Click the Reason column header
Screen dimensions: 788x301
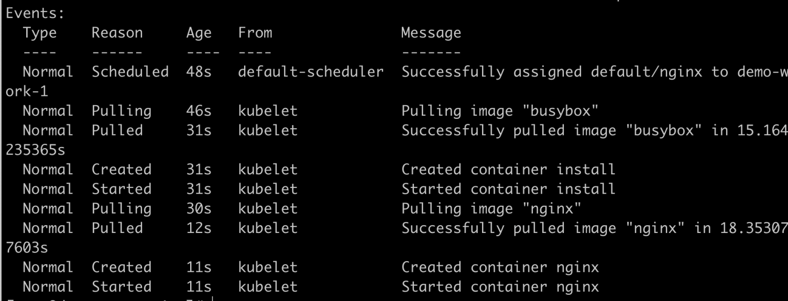point(117,33)
